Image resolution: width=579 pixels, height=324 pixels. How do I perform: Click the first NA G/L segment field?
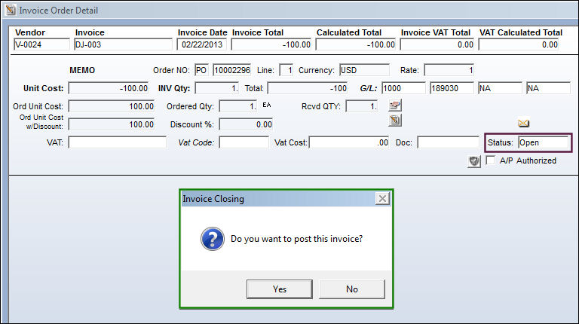click(500, 88)
